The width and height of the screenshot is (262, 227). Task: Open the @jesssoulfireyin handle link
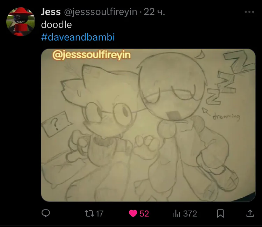101,12
